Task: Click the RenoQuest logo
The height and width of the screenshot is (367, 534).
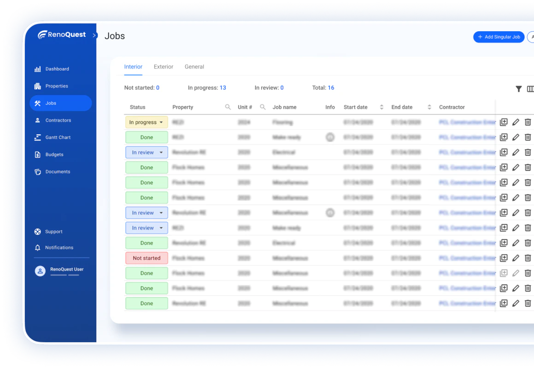Action: pos(62,34)
